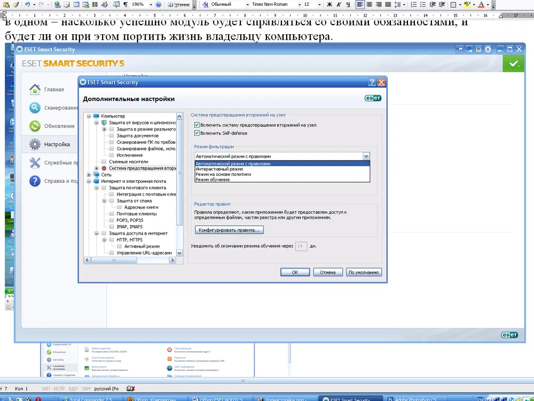Click the Underline formatting icon
Image resolution: width=534 pixels, height=401 pixels.
348,5
